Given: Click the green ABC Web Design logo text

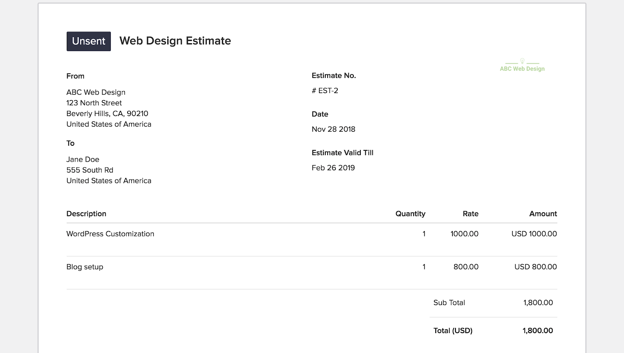Looking at the screenshot, I should 521,69.
